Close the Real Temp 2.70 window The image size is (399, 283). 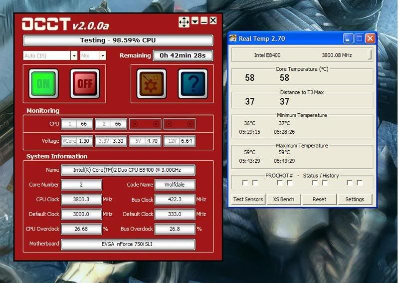click(x=370, y=39)
